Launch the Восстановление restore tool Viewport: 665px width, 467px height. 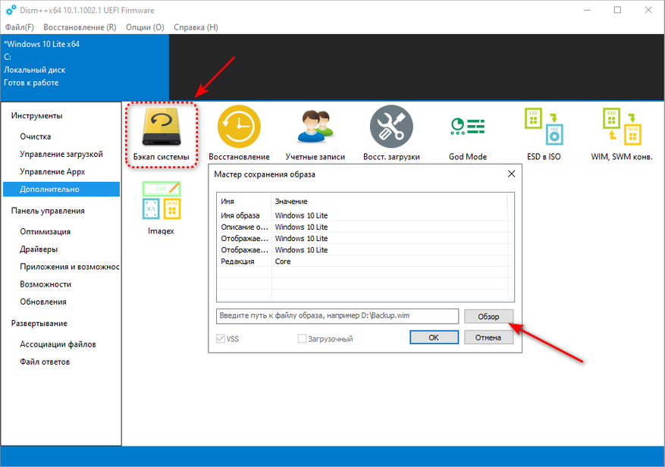[x=239, y=134]
